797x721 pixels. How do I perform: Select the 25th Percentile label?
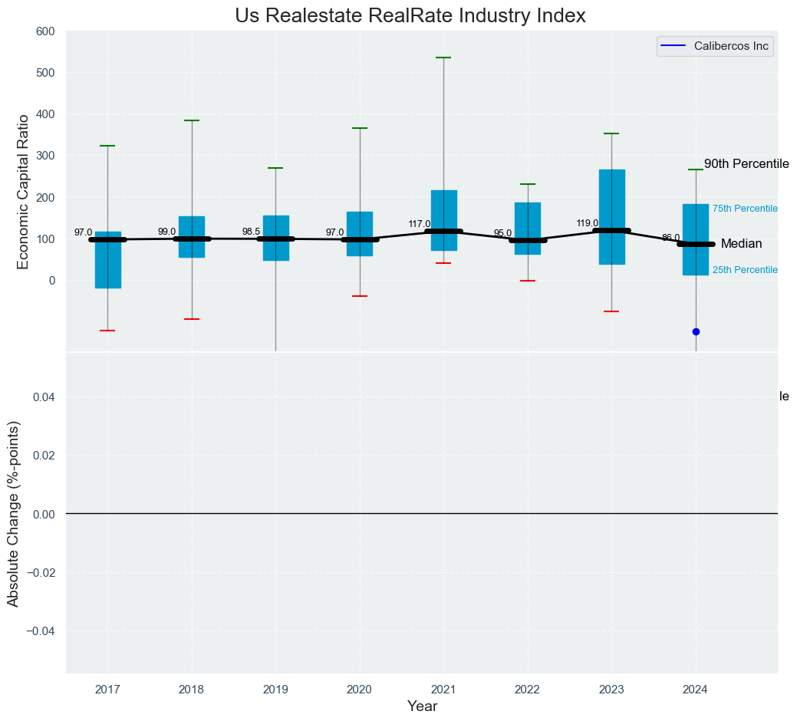click(x=745, y=270)
